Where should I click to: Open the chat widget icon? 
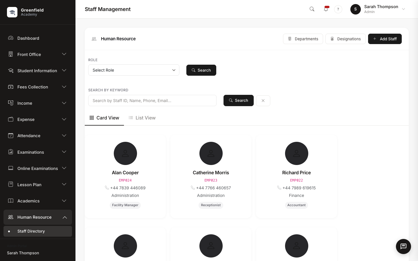click(x=403, y=246)
